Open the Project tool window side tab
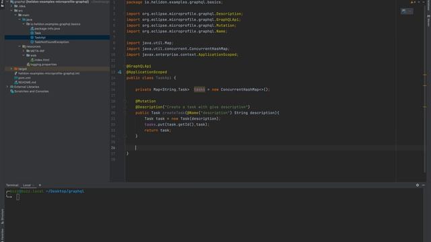 tap(2, 4)
